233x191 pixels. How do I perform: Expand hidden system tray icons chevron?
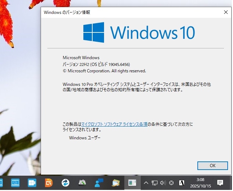[146, 184]
